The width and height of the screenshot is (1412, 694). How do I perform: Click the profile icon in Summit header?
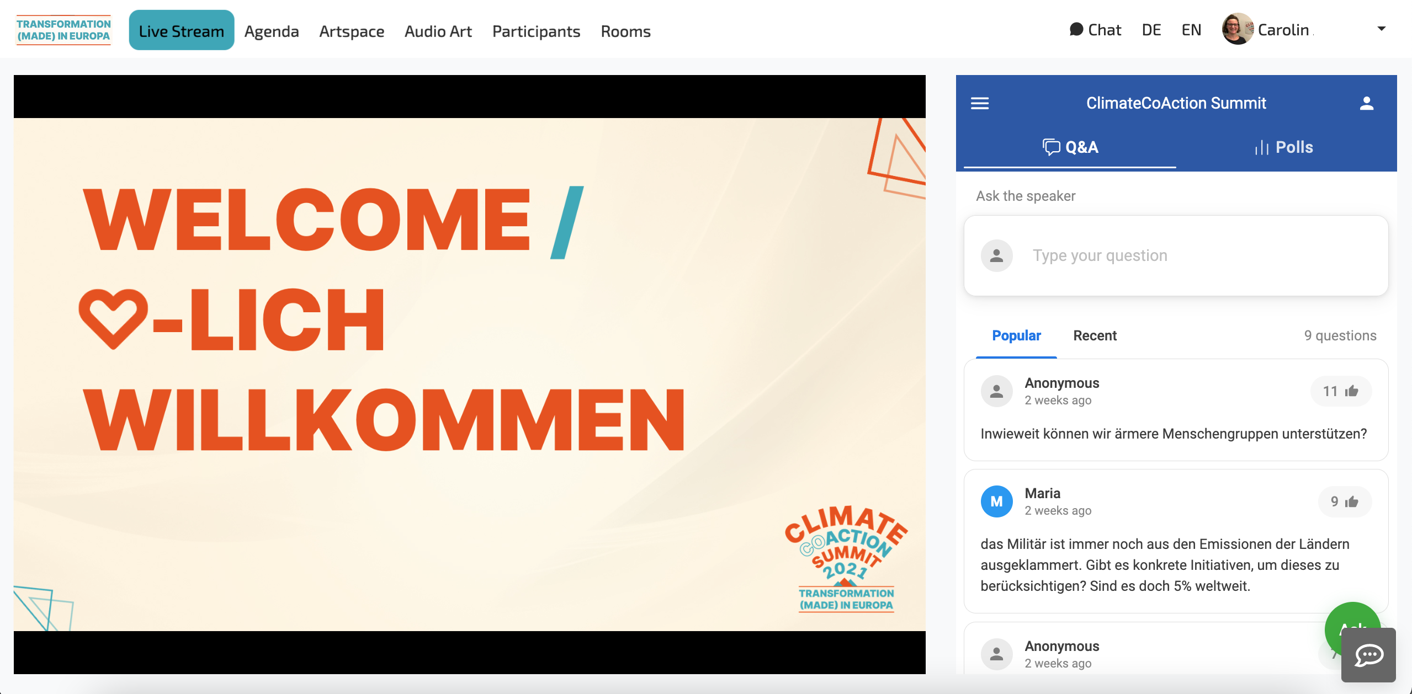pyautogui.click(x=1366, y=103)
